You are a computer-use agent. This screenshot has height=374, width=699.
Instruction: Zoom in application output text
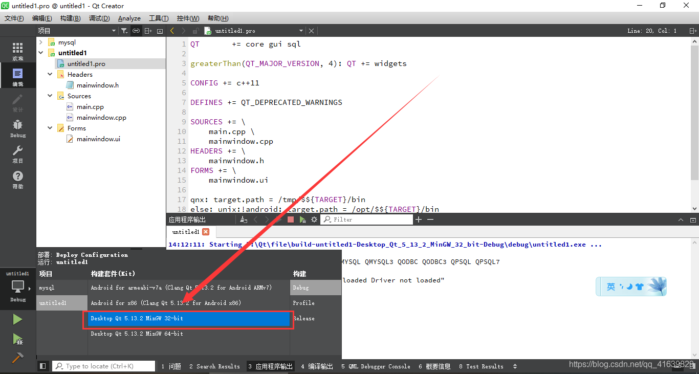pyautogui.click(x=419, y=219)
